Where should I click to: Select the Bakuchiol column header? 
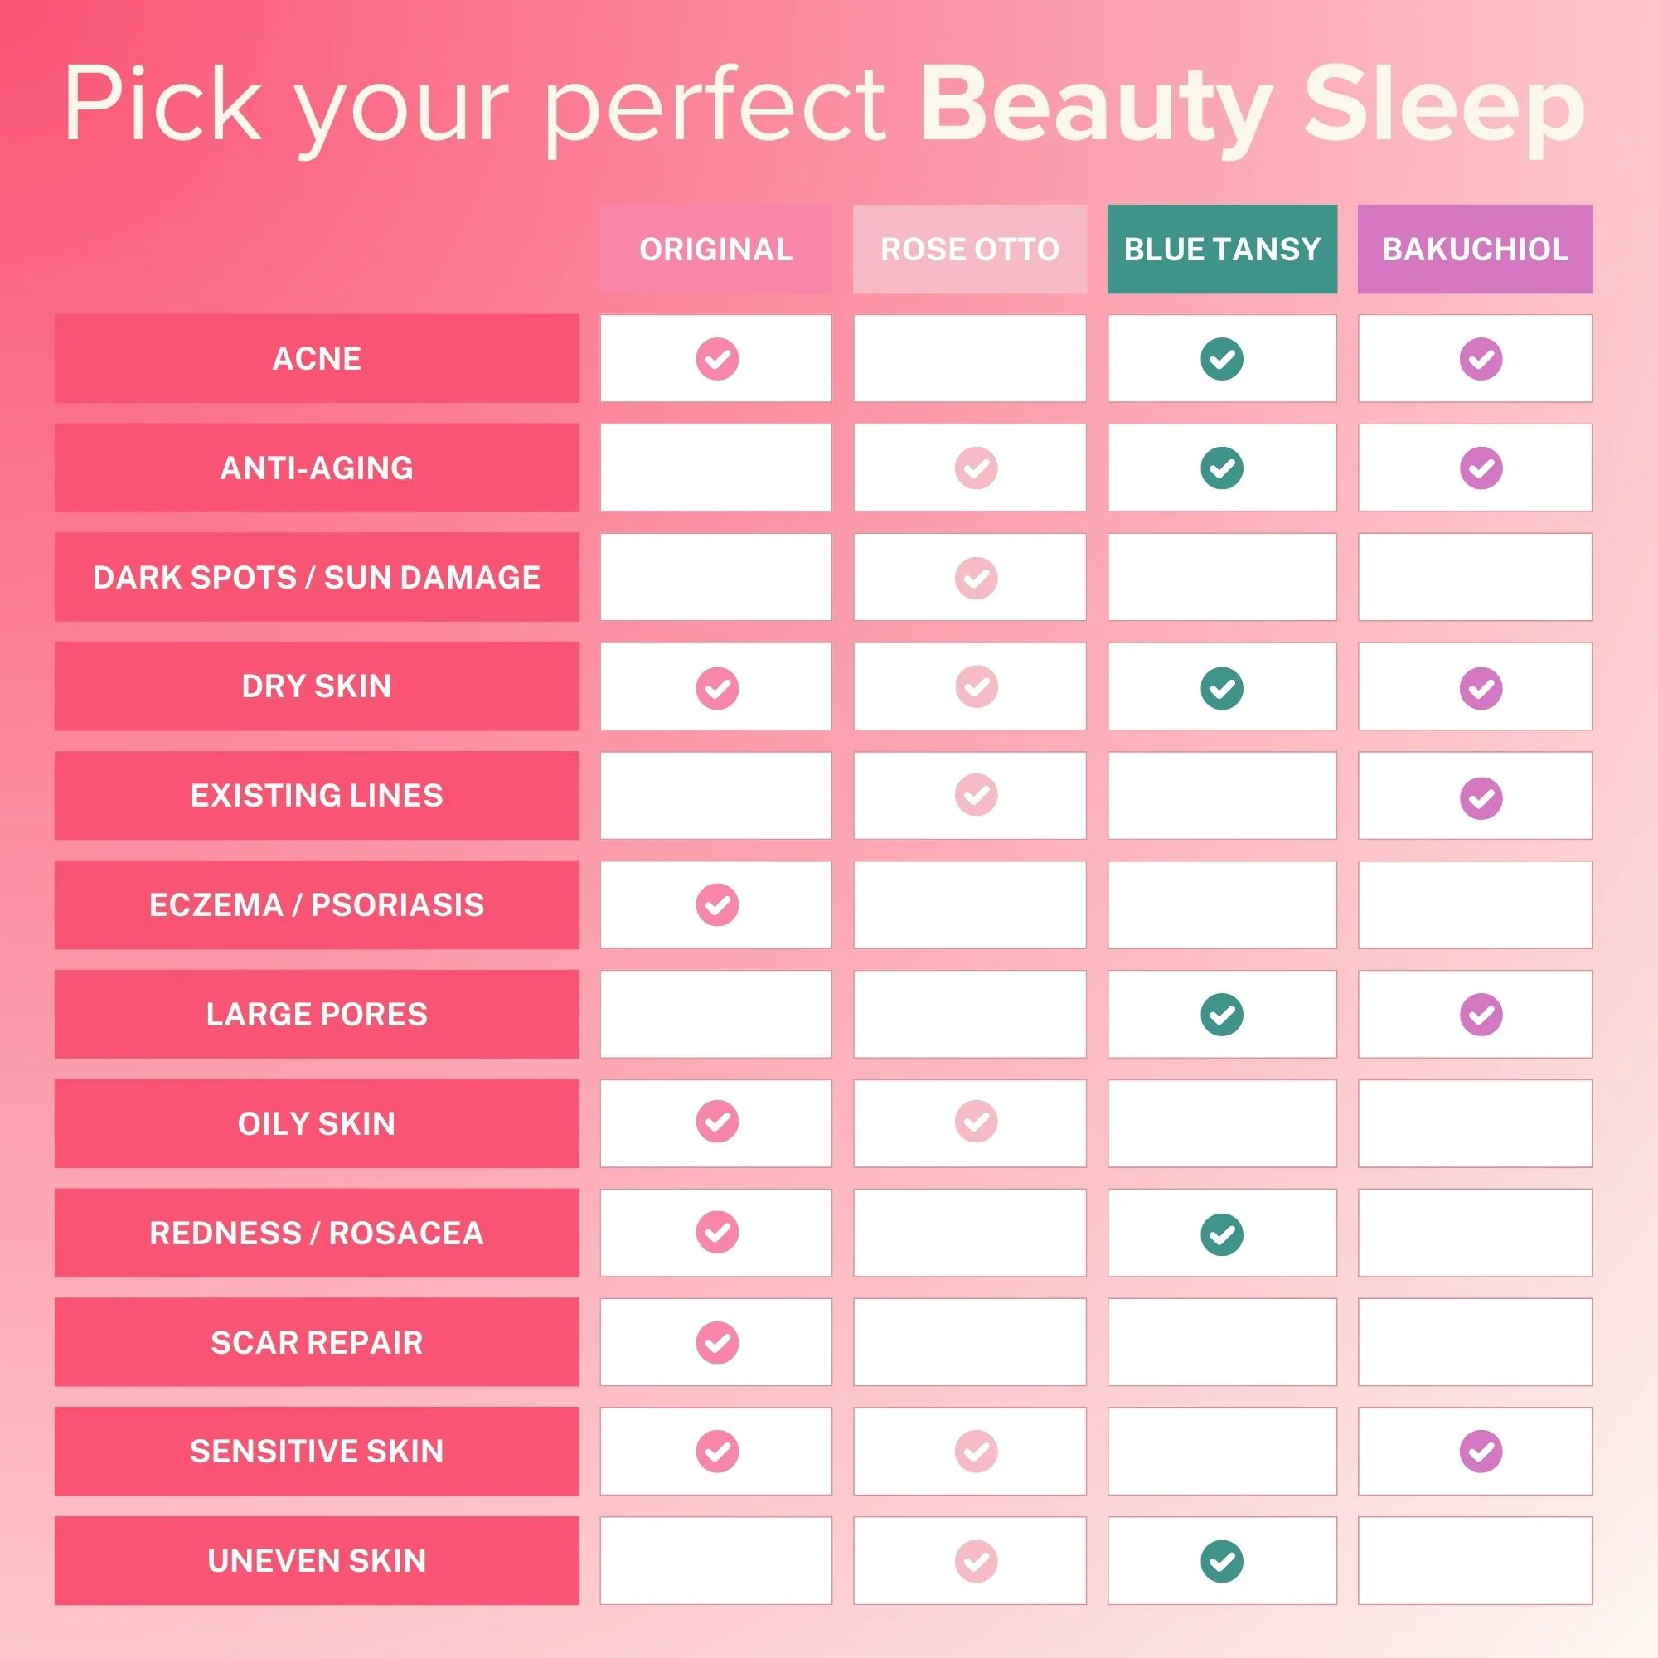tap(1474, 249)
